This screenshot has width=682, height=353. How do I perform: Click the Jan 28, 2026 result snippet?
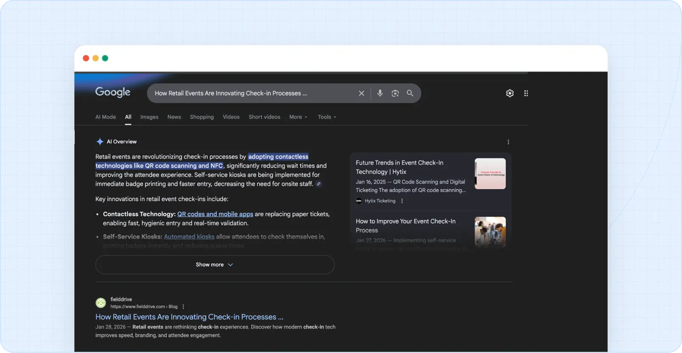click(x=215, y=331)
